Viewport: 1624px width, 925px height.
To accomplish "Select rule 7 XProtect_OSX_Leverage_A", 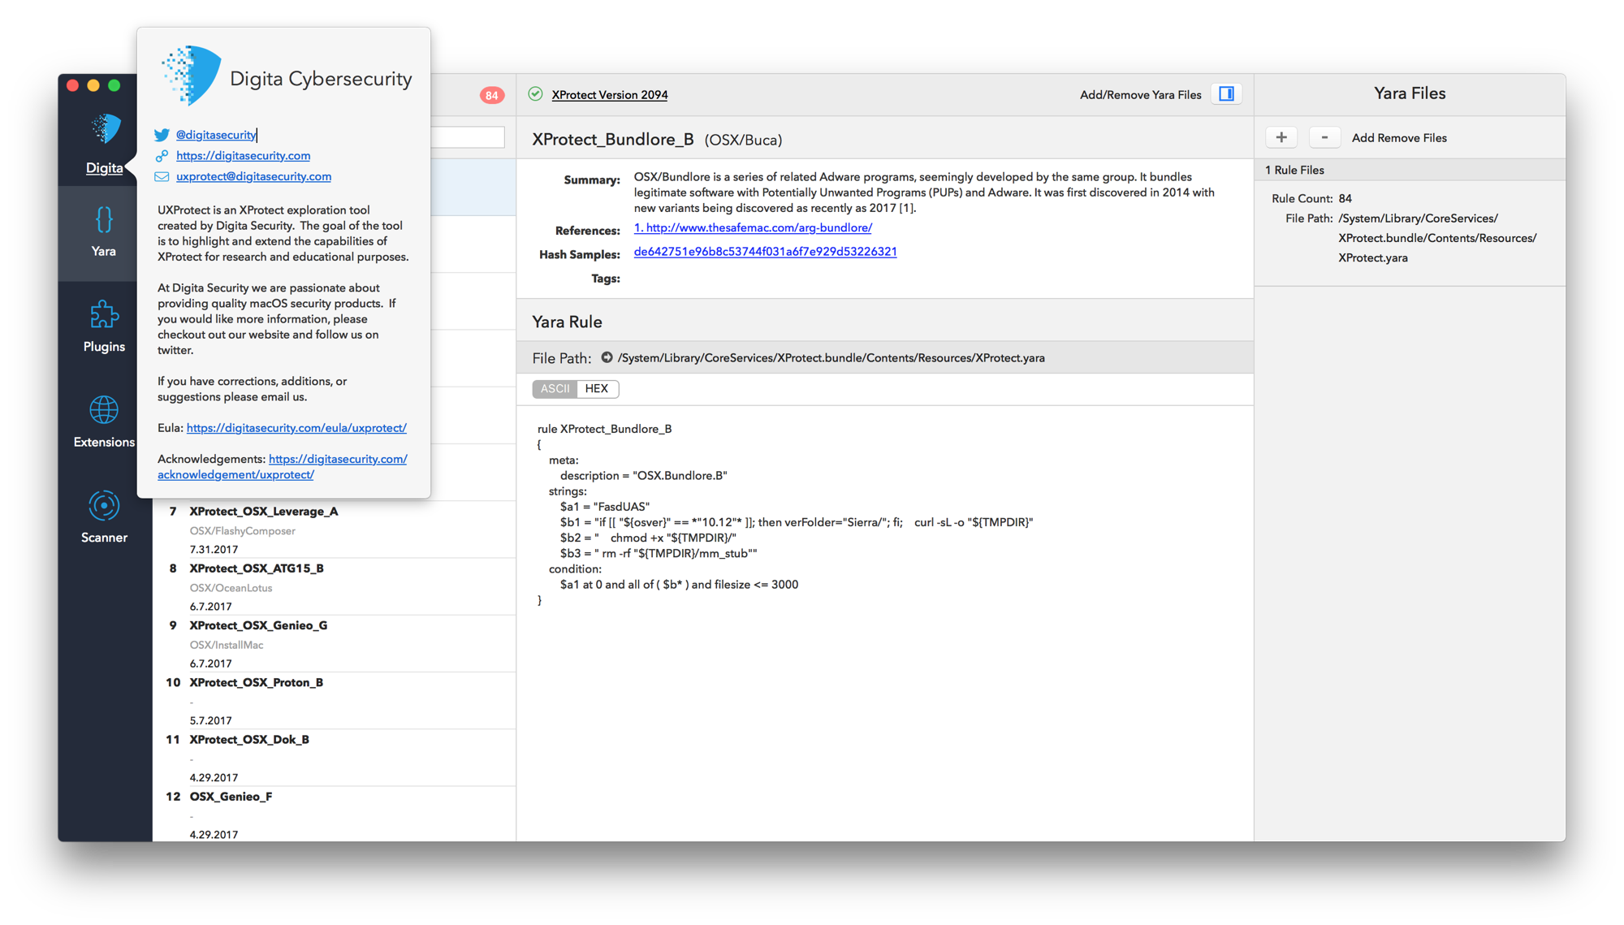I will 334,529.
